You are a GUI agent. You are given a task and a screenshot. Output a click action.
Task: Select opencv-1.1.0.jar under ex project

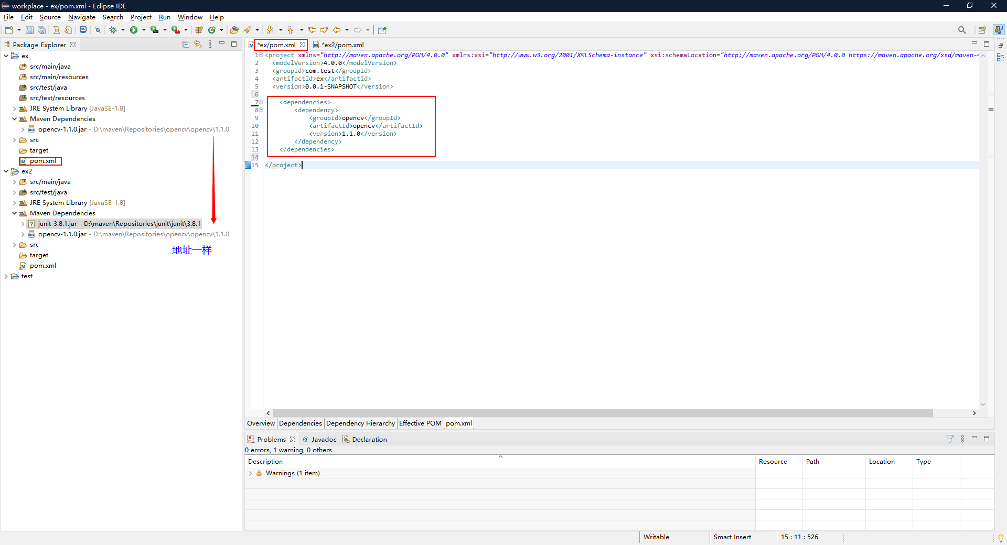[x=128, y=129]
